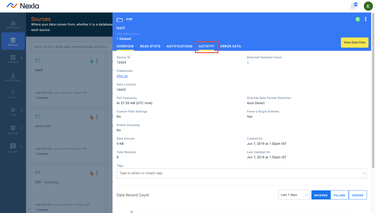This screenshot has width=375, height=213.
Task: Click orange lightning icon on Oct 16, 2018 card
Action: pos(91,173)
